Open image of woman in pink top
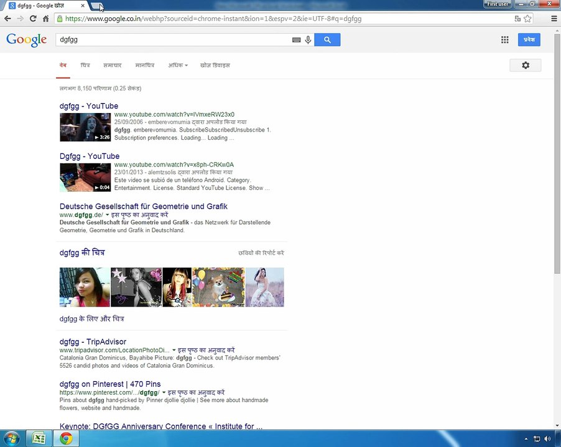Screen dimensions: 561x447 click(x=85, y=287)
